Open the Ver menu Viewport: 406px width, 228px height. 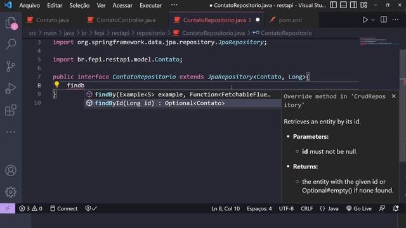101,6
